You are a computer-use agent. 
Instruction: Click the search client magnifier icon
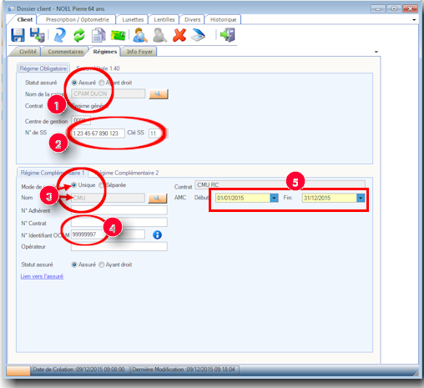click(140, 35)
